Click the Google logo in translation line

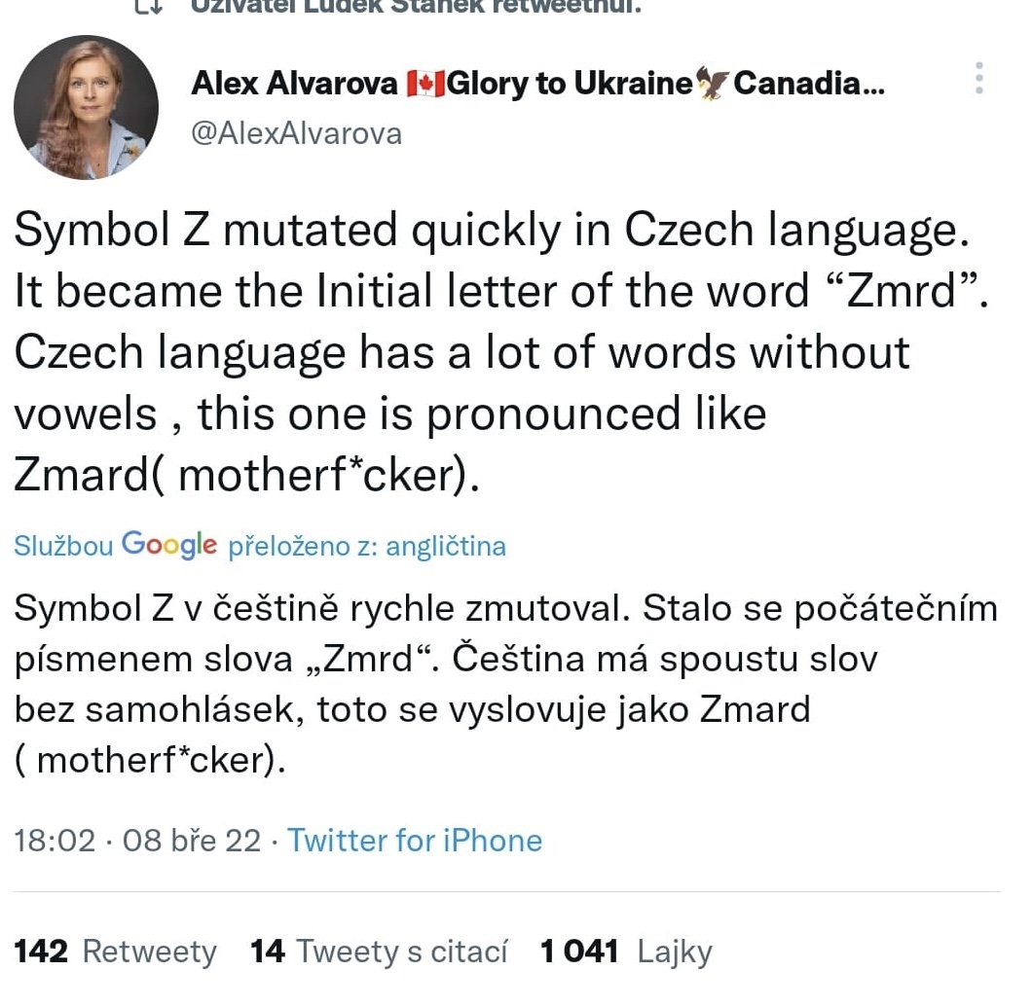coord(169,545)
